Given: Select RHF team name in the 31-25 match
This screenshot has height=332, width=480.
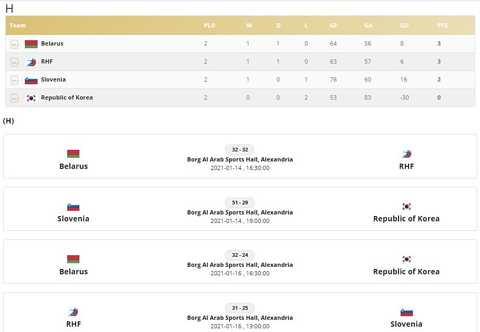Looking at the screenshot, I should coord(74,324).
